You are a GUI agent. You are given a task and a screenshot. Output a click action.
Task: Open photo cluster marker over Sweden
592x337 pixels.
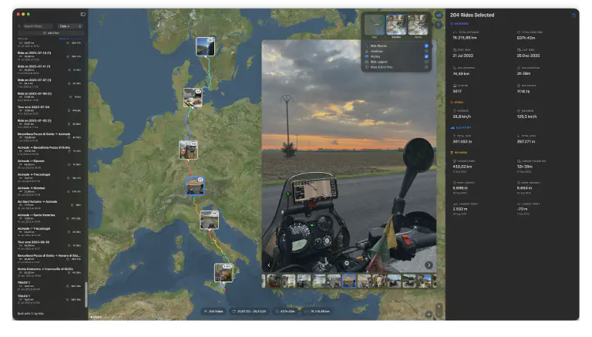pos(205,45)
